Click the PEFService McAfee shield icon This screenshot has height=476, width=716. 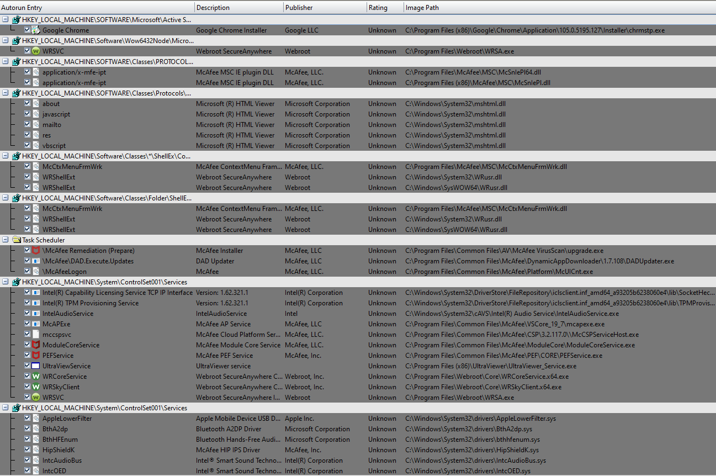[36, 356]
